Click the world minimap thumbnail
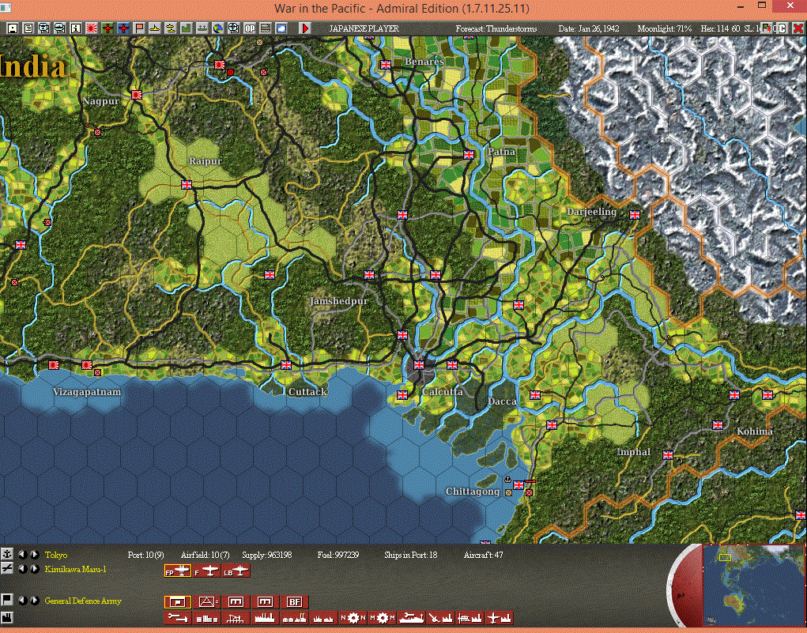 tap(753, 585)
